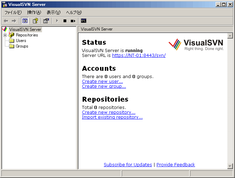
Task: Minimize the VisualSVN Server window
Action: click(x=218, y=5)
